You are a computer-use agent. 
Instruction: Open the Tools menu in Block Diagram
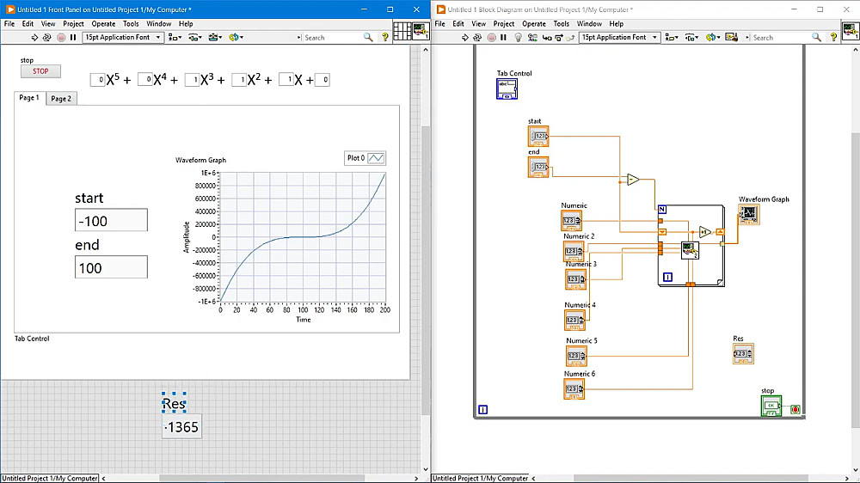click(562, 24)
